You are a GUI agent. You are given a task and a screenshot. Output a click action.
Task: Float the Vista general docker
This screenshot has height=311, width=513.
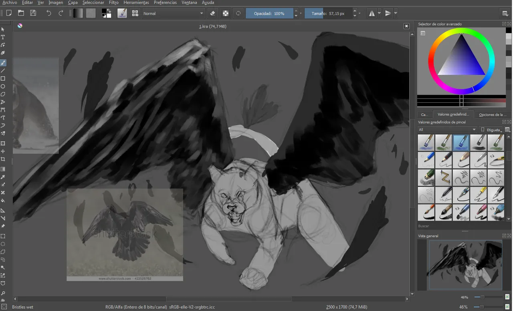coord(504,236)
